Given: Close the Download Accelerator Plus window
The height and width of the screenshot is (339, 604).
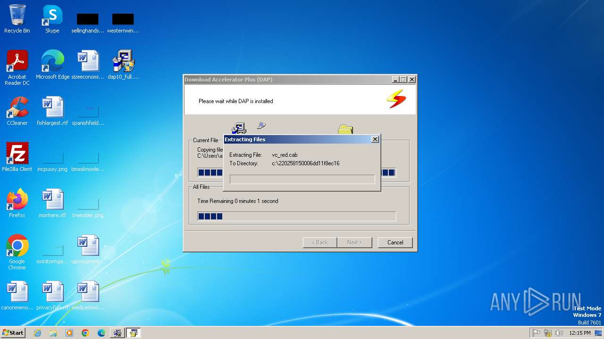Looking at the screenshot, I should [x=412, y=80].
